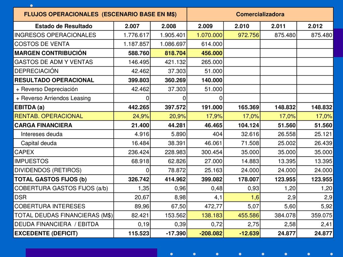Click the value 165.369
343x257 pixels.
coord(249,107)
